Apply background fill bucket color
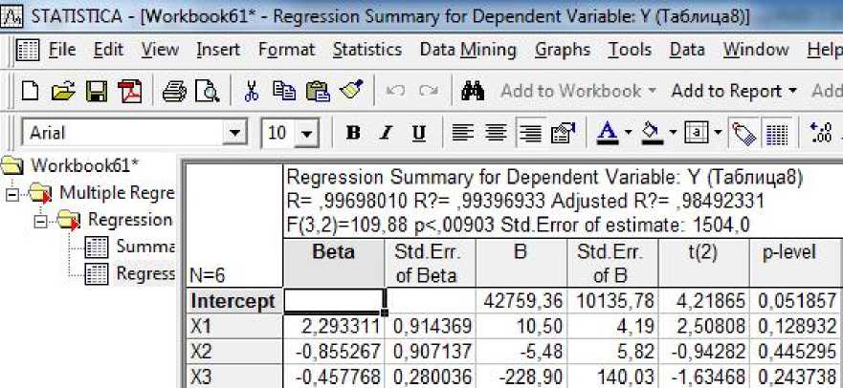The height and width of the screenshot is (388, 843). [653, 132]
